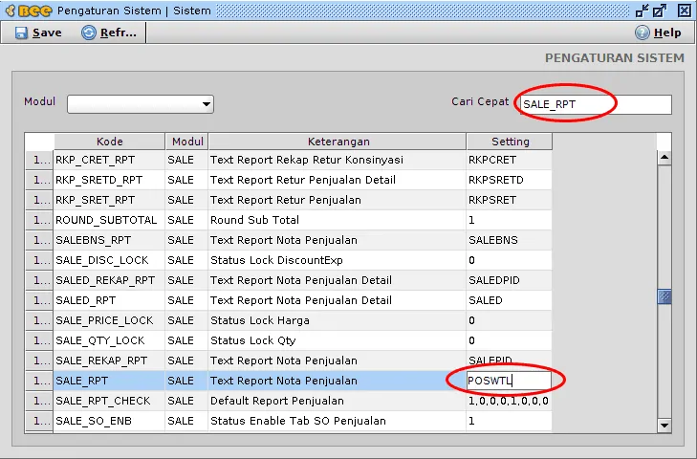Click 'Text Report Rekap Retur Konsinyasi' description
Image resolution: width=697 pixels, height=459 pixels.
307,160
